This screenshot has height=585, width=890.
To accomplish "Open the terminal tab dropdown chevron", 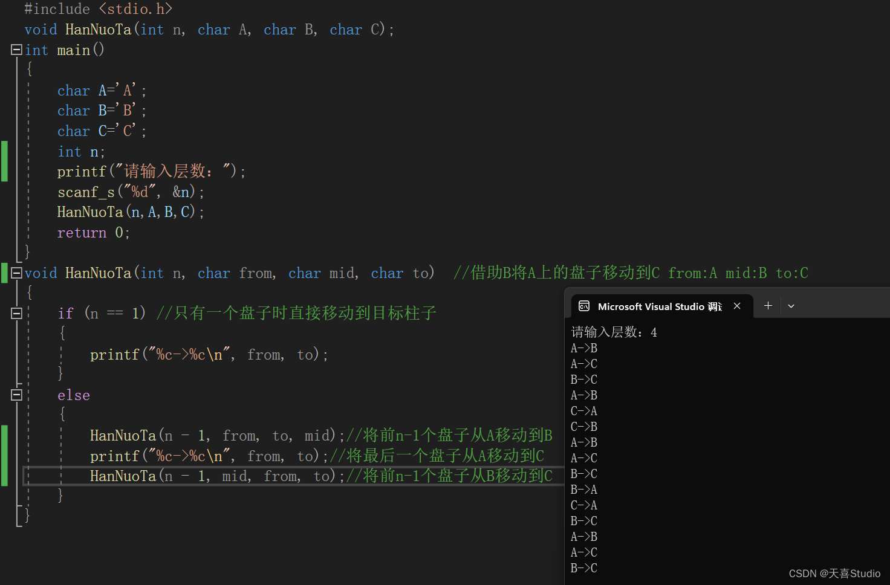I will point(791,306).
